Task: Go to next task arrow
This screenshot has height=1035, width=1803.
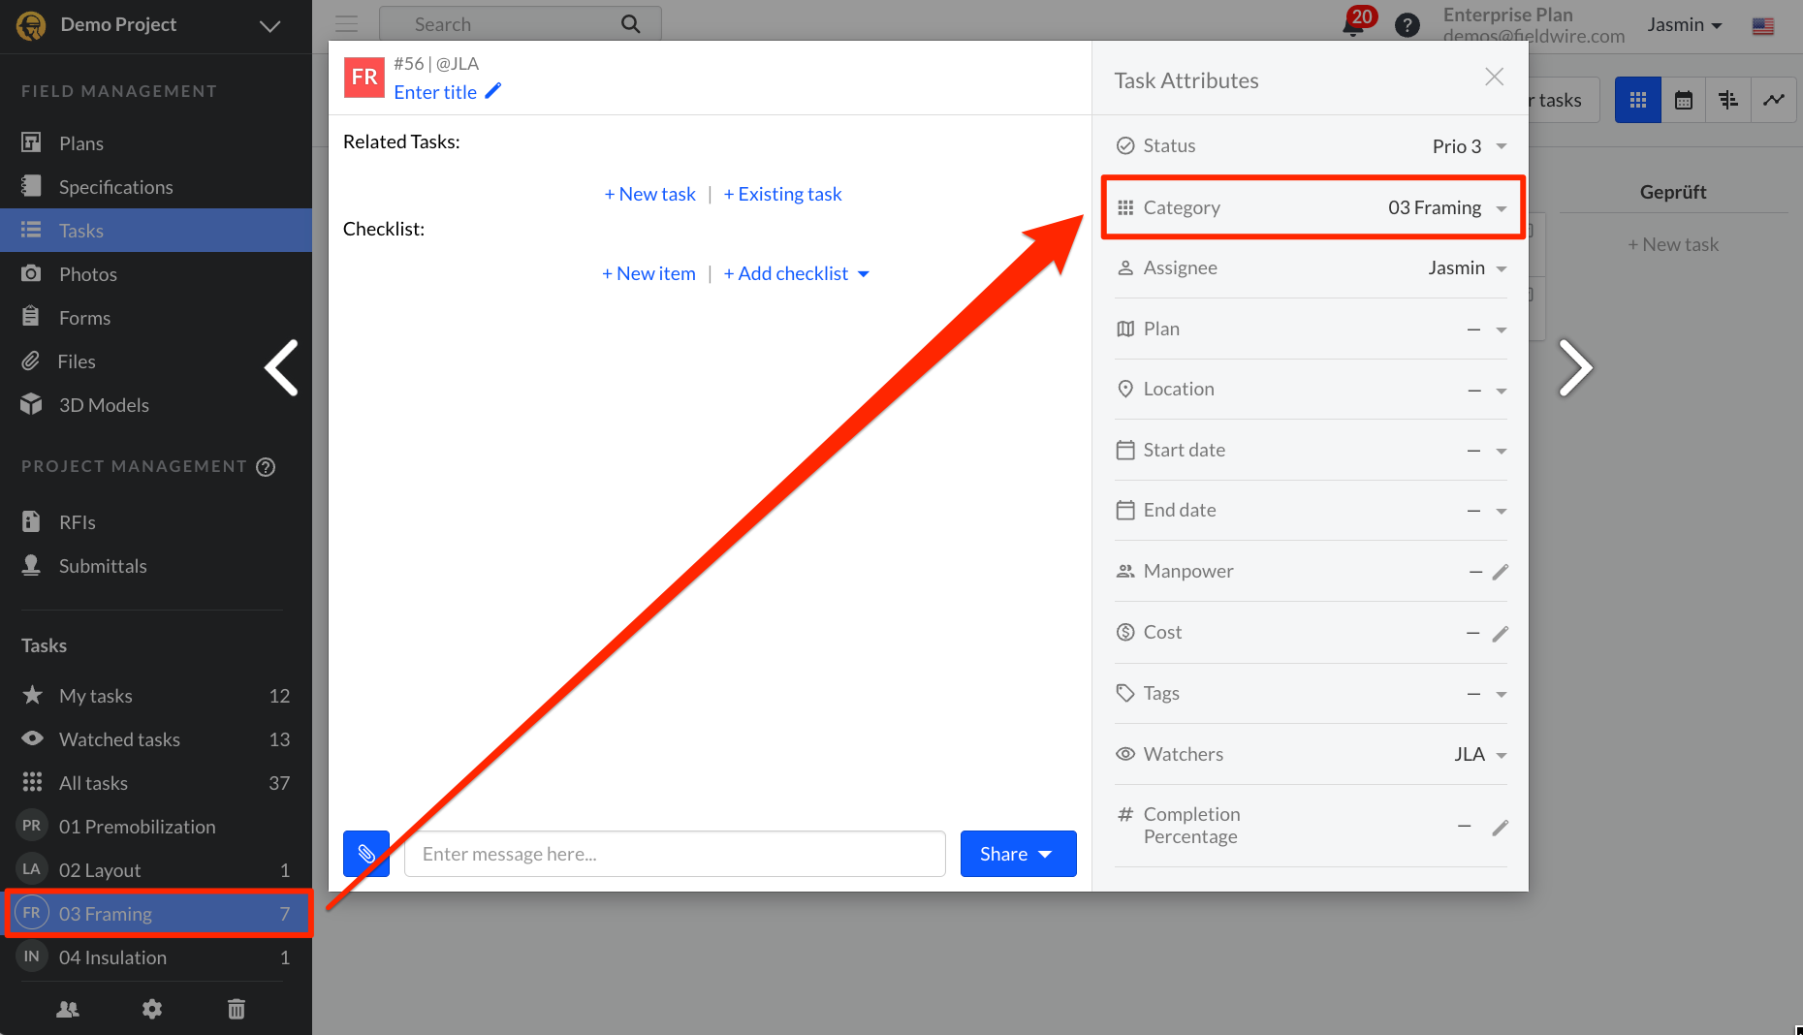Action: pyautogui.click(x=1574, y=368)
